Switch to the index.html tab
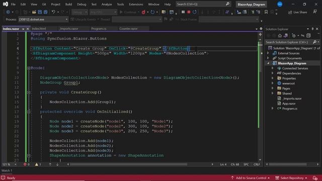Screen dimensions: 322x181 (x=39, y=29)
